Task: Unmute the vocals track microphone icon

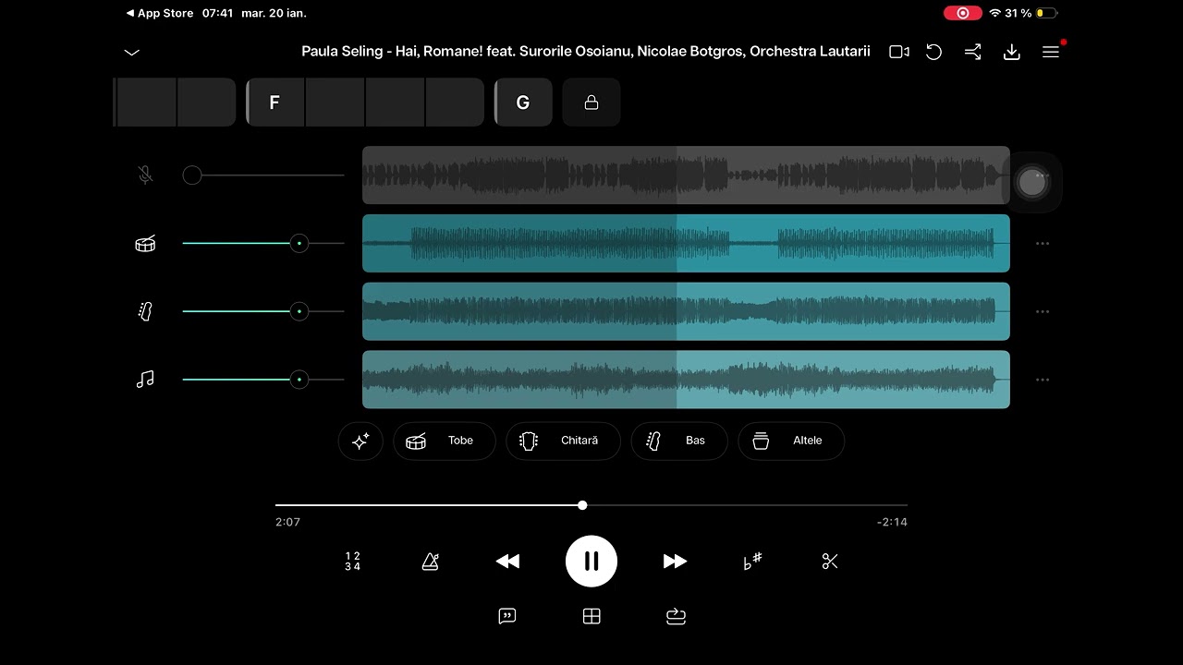Action: coord(145,175)
